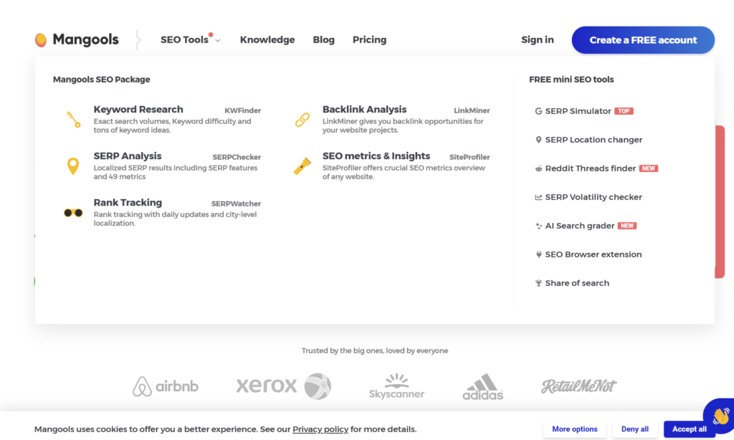The width and height of the screenshot is (734, 440).
Task: Click the map pin icon for SERP Analysis
Action: [x=73, y=166]
